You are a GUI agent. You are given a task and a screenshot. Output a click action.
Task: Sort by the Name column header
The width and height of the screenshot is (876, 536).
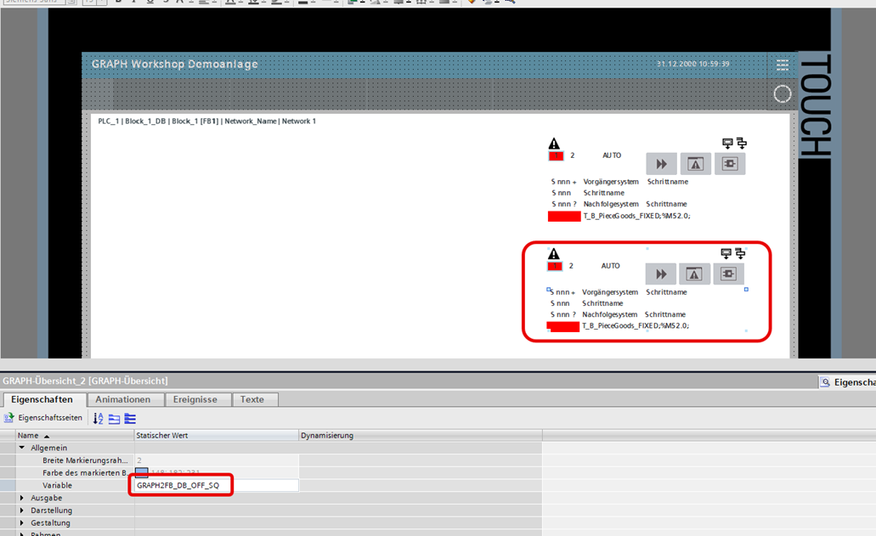point(75,436)
